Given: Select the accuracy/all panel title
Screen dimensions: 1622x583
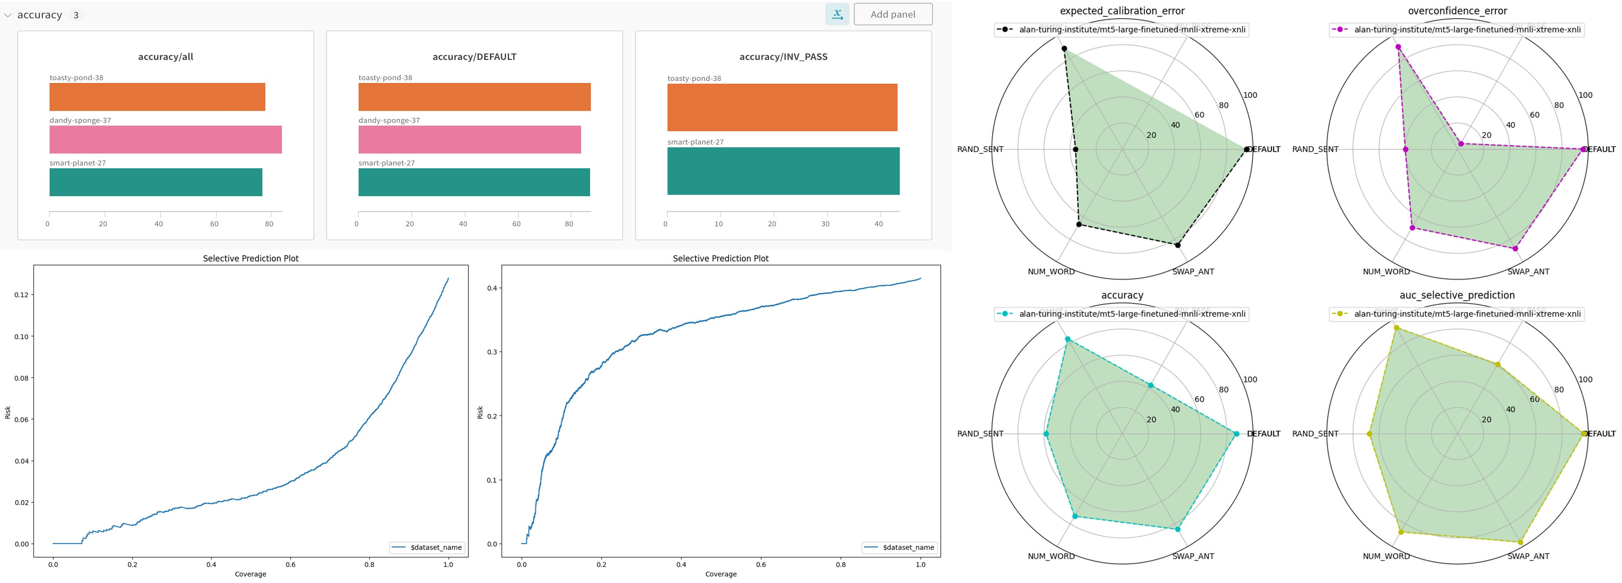Looking at the screenshot, I should click(166, 57).
